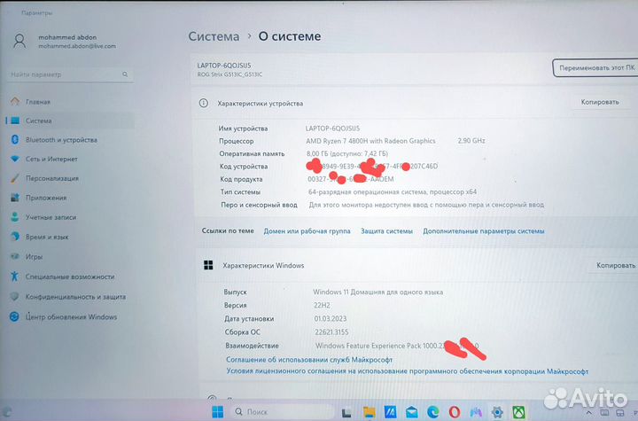Click the taskbar Поиск search box

click(282, 411)
